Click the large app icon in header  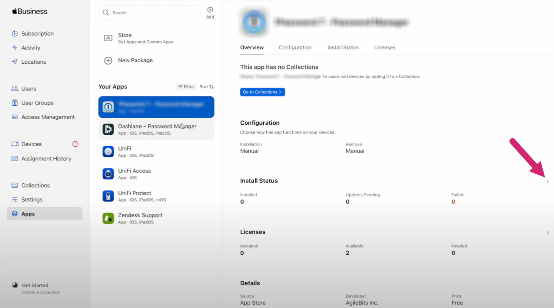254,22
